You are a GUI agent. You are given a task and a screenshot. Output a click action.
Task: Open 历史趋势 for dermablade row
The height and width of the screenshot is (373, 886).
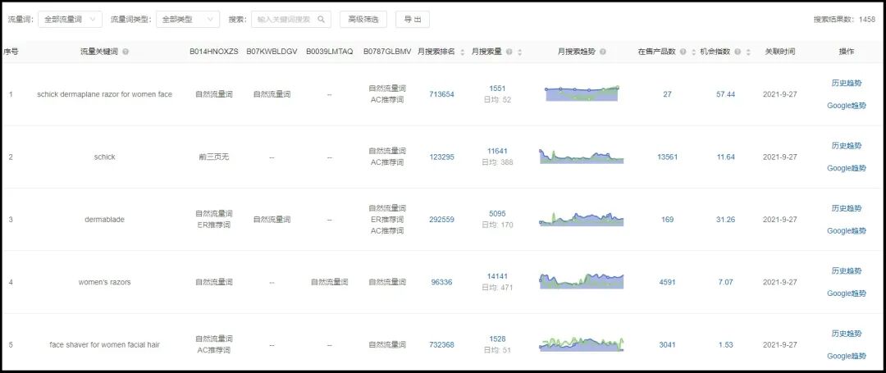847,208
